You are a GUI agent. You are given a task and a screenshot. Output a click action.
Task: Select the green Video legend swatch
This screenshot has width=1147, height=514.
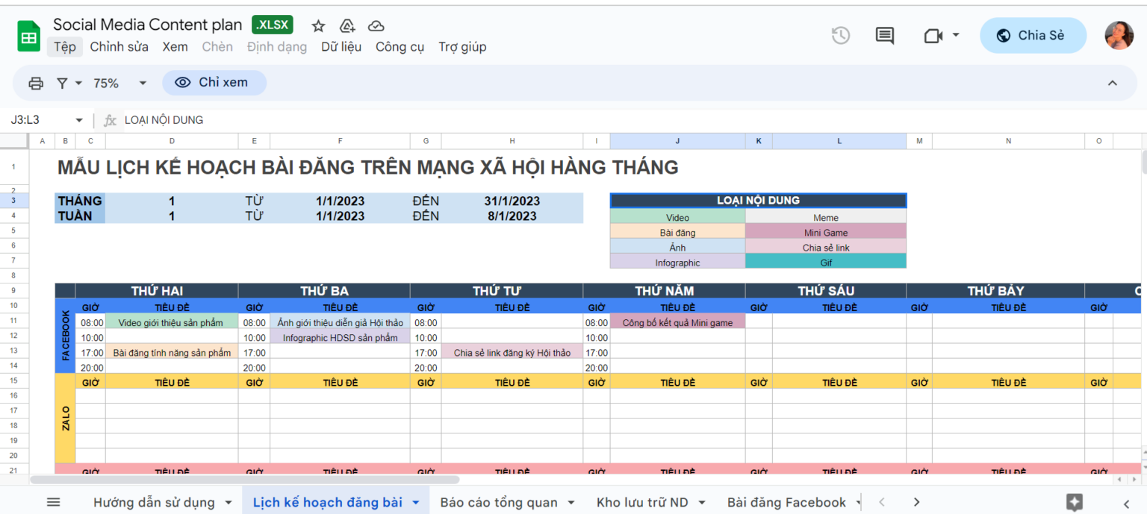pos(677,217)
